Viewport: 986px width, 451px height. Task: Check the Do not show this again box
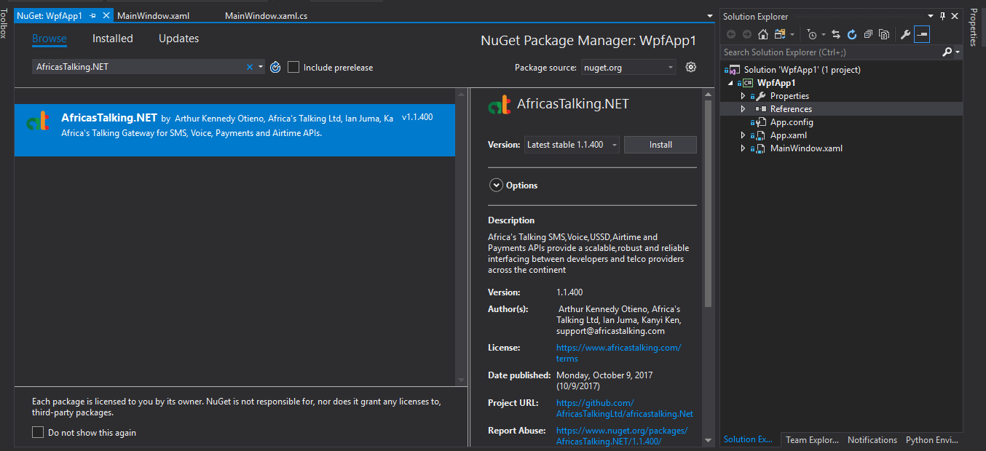(x=38, y=433)
